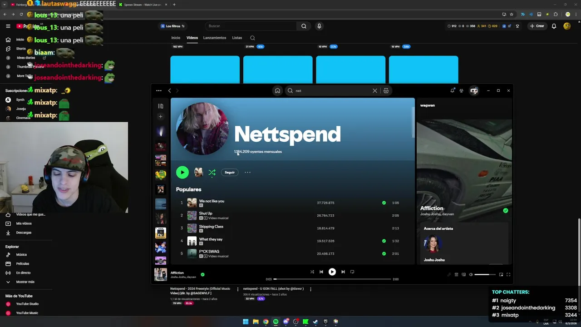Open Los filtros dropdown on YouTube

point(172,26)
